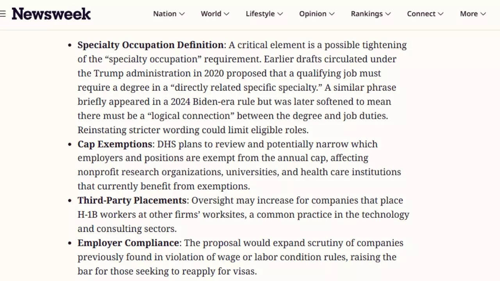Image resolution: width=500 pixels, height=281 pixels.
Task: Click the Specialty Occupation Definition heading
Action: tap(150, 45)
